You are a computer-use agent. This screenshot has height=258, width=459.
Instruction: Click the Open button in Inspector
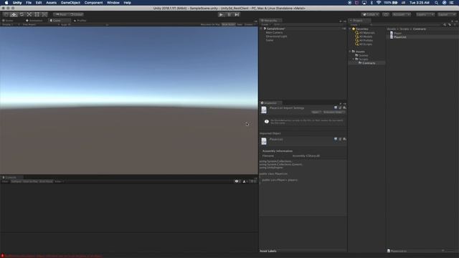pos(316,112)
